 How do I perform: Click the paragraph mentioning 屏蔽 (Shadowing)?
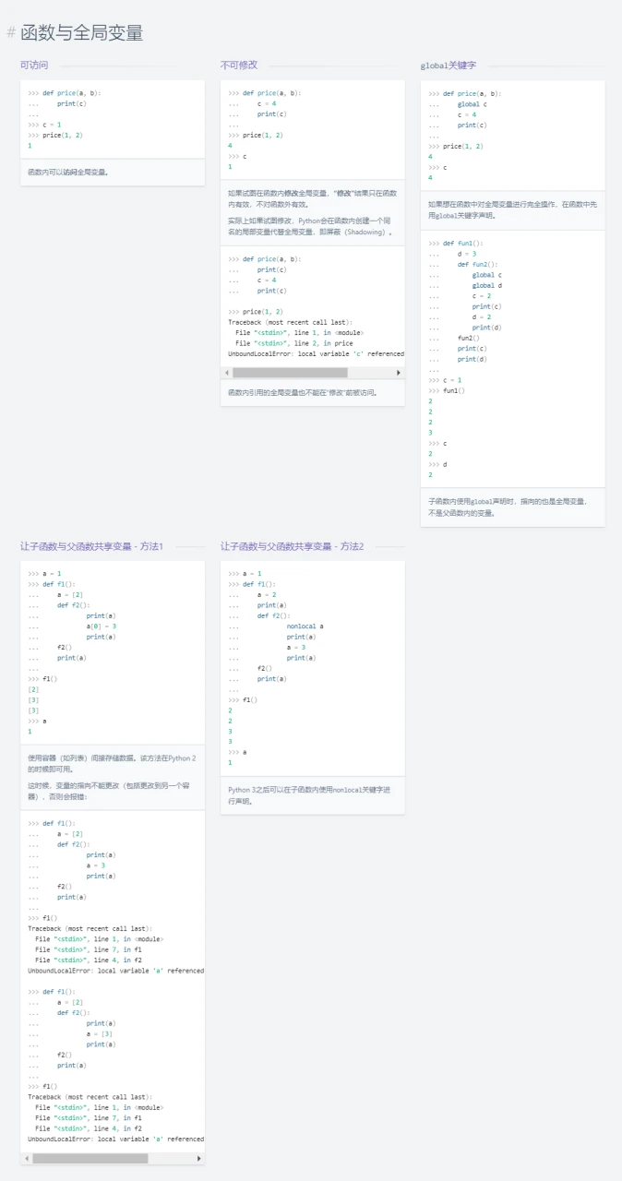[312, 227]
